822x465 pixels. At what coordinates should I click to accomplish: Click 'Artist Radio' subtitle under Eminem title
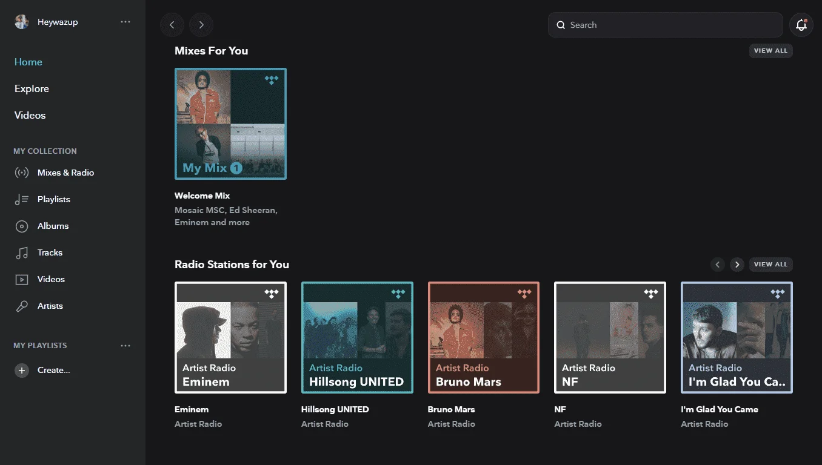pyautogui.click(x=198, y=424)
